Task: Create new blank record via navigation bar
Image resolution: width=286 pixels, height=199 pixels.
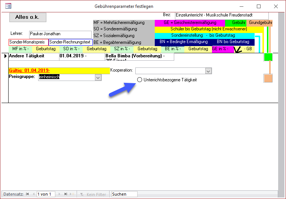Action: click(72, 194)
